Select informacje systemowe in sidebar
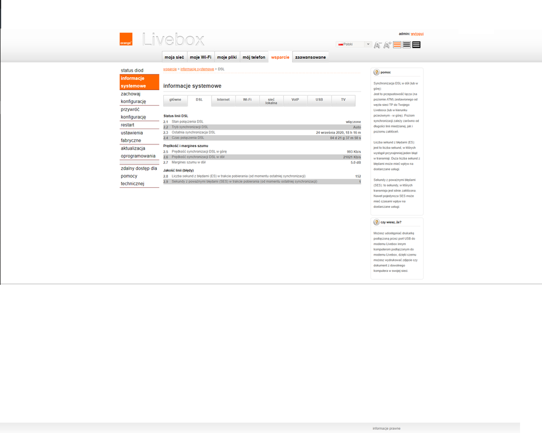This screenshot has height=433, width=542. click(x=139, y=82)
